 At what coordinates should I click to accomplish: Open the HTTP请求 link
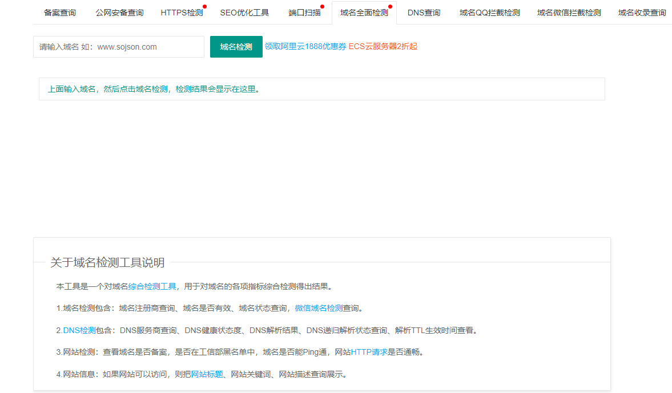click(x=369, y=352)
